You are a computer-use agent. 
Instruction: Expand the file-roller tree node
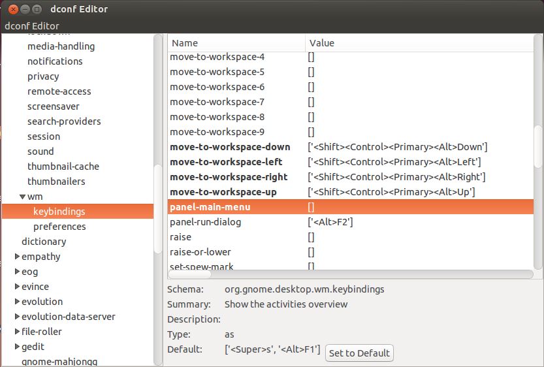pos(17,331)
